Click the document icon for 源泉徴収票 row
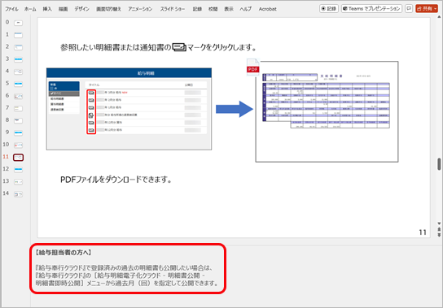The image size is (443, 308). click(x=91, y=115)
